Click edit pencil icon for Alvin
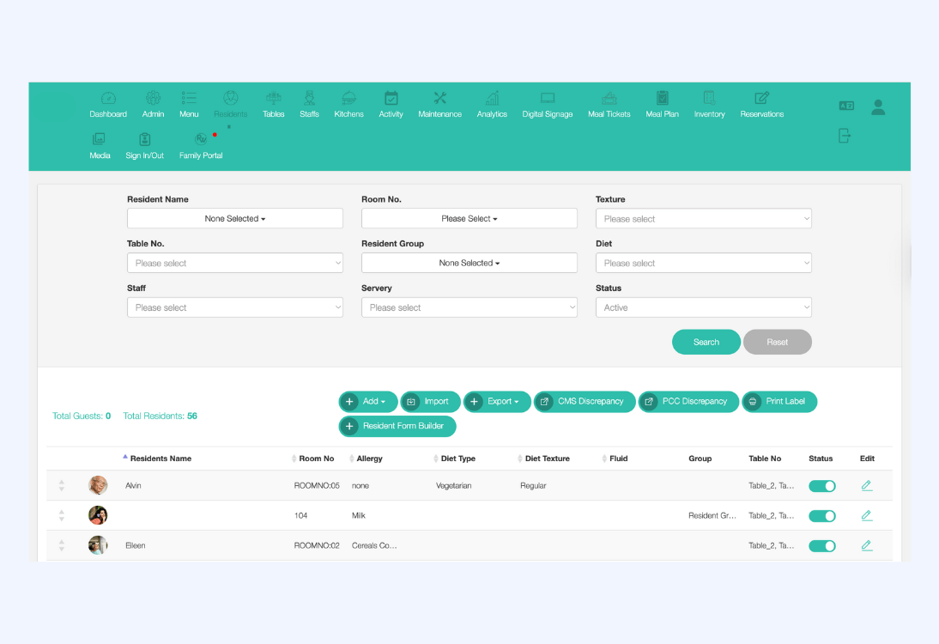 866,486
